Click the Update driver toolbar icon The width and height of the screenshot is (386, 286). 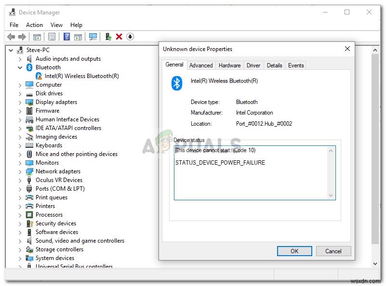click(108, 37)
